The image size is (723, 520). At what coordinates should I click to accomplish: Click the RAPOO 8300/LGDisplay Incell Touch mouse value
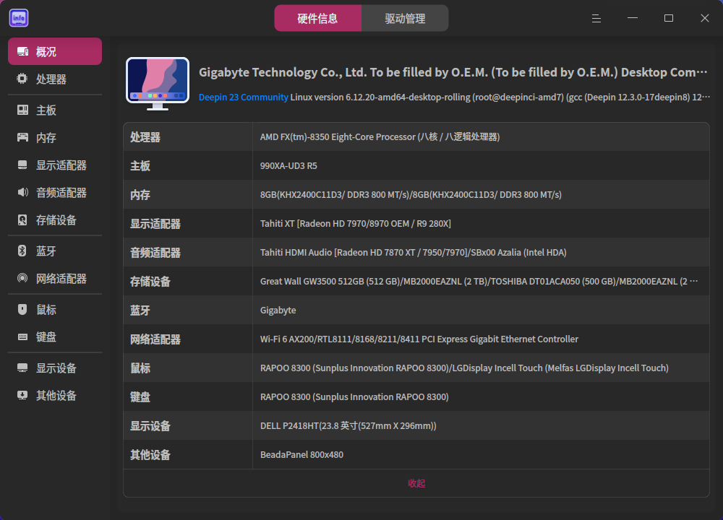pyautogui.click(x=464, y=368)
